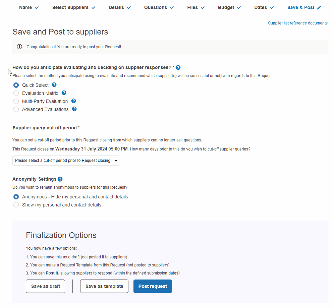Click help icon beside evaluation question heading
This screenshot has height=308, width=334.
tap(178, 67)
